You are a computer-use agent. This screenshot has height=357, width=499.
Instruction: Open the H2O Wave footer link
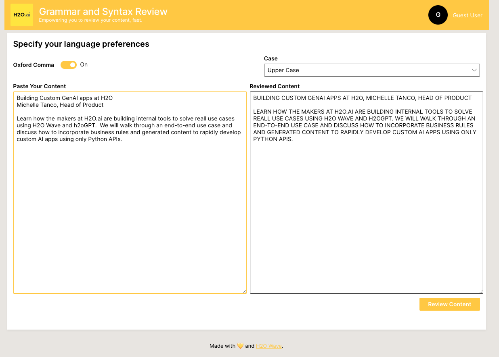point(269,346)
